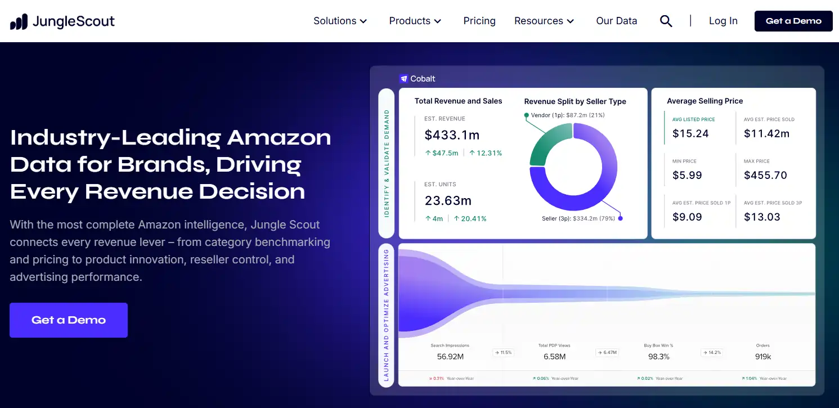Click the Log In link

coord(723,21)
